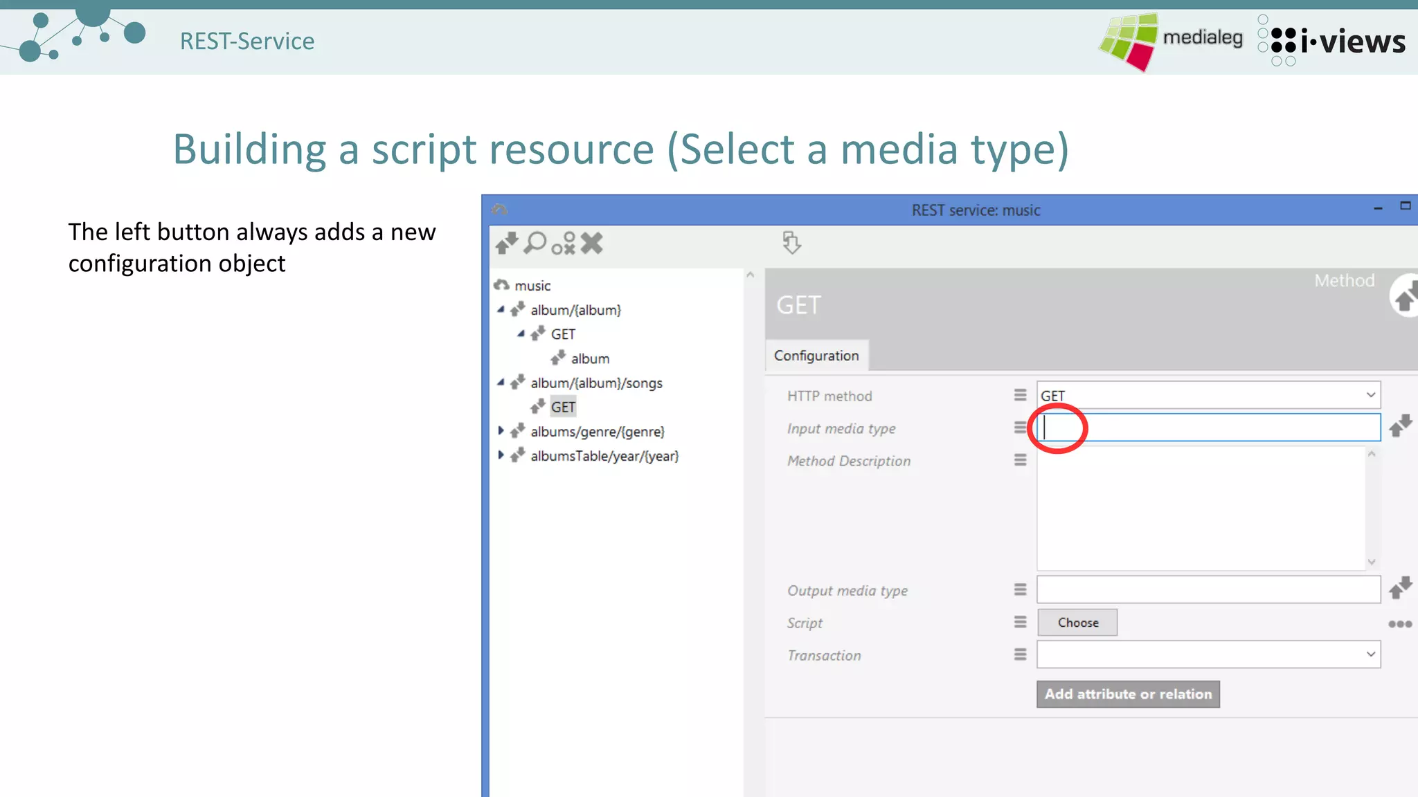The width and height of the screenshot is (1418, 797).
Task: Click the delete X toolbar icon
Action: point(591,243)
